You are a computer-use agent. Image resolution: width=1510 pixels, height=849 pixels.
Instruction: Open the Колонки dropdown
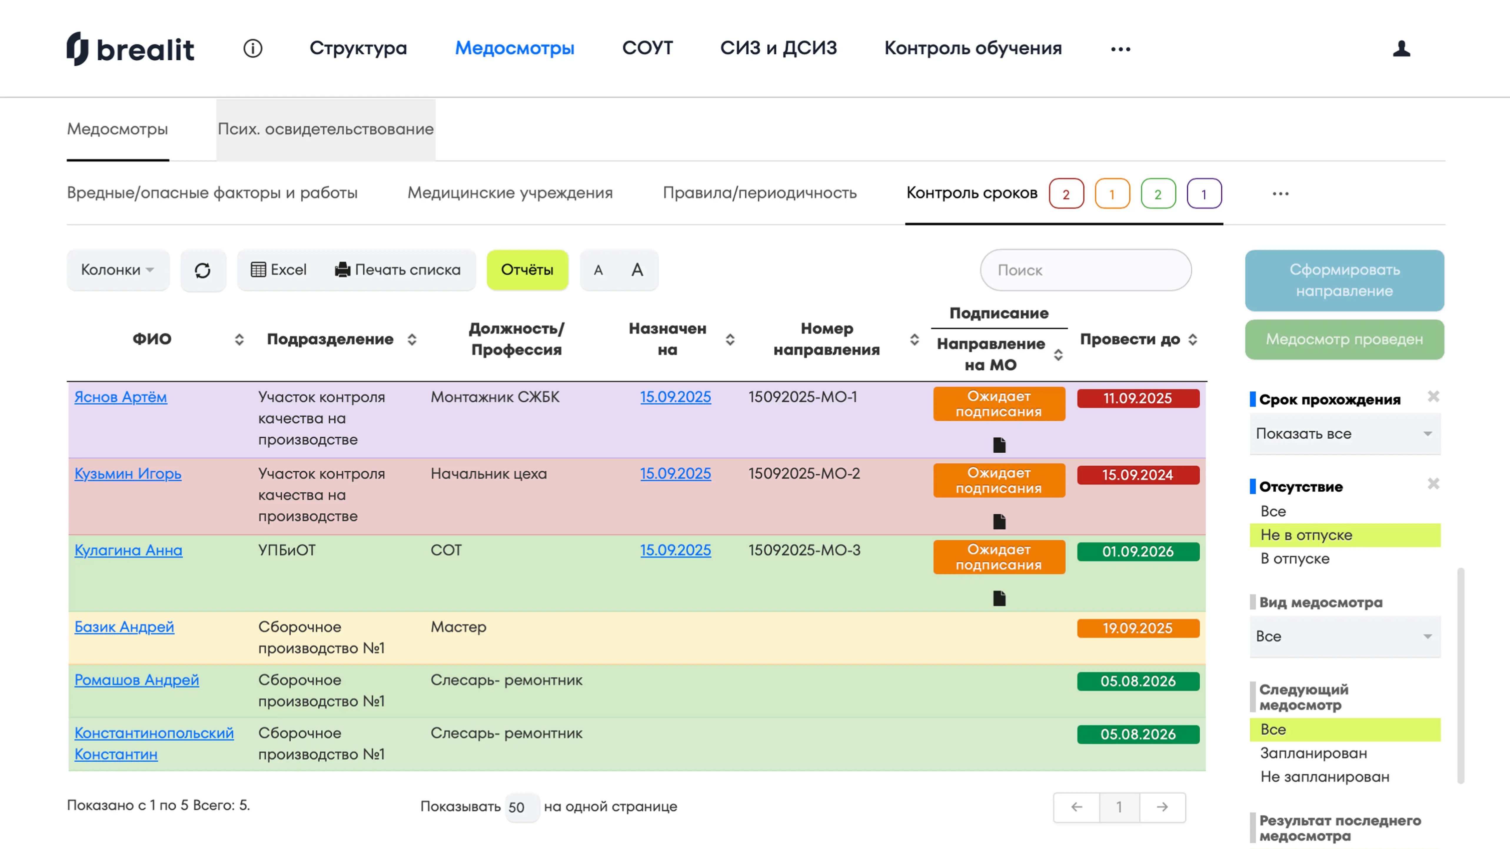118,270
